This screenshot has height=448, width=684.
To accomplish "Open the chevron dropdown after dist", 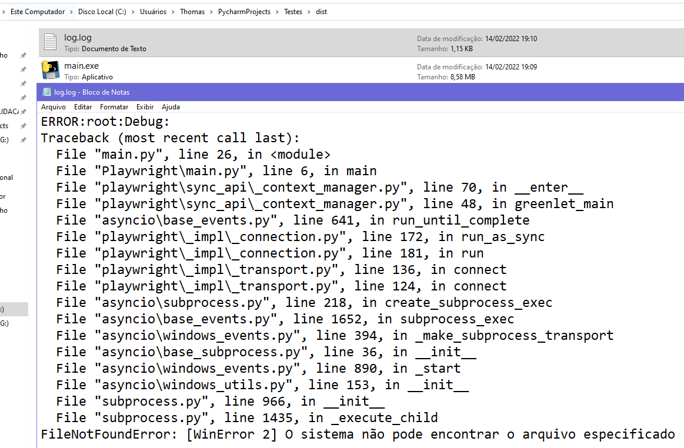I will tap(333, 11).
